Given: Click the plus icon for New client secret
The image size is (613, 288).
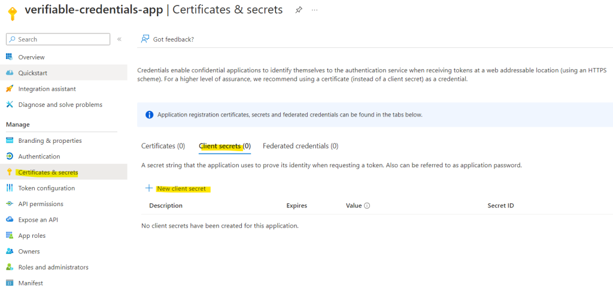Looking at the screenshot, I should (x=148, y=188).
